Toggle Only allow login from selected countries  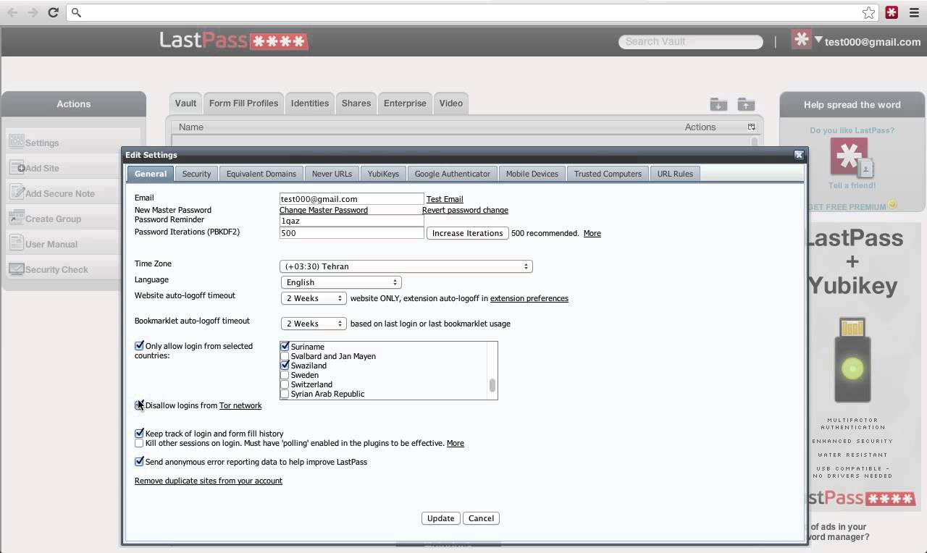[x=139, y=346]
